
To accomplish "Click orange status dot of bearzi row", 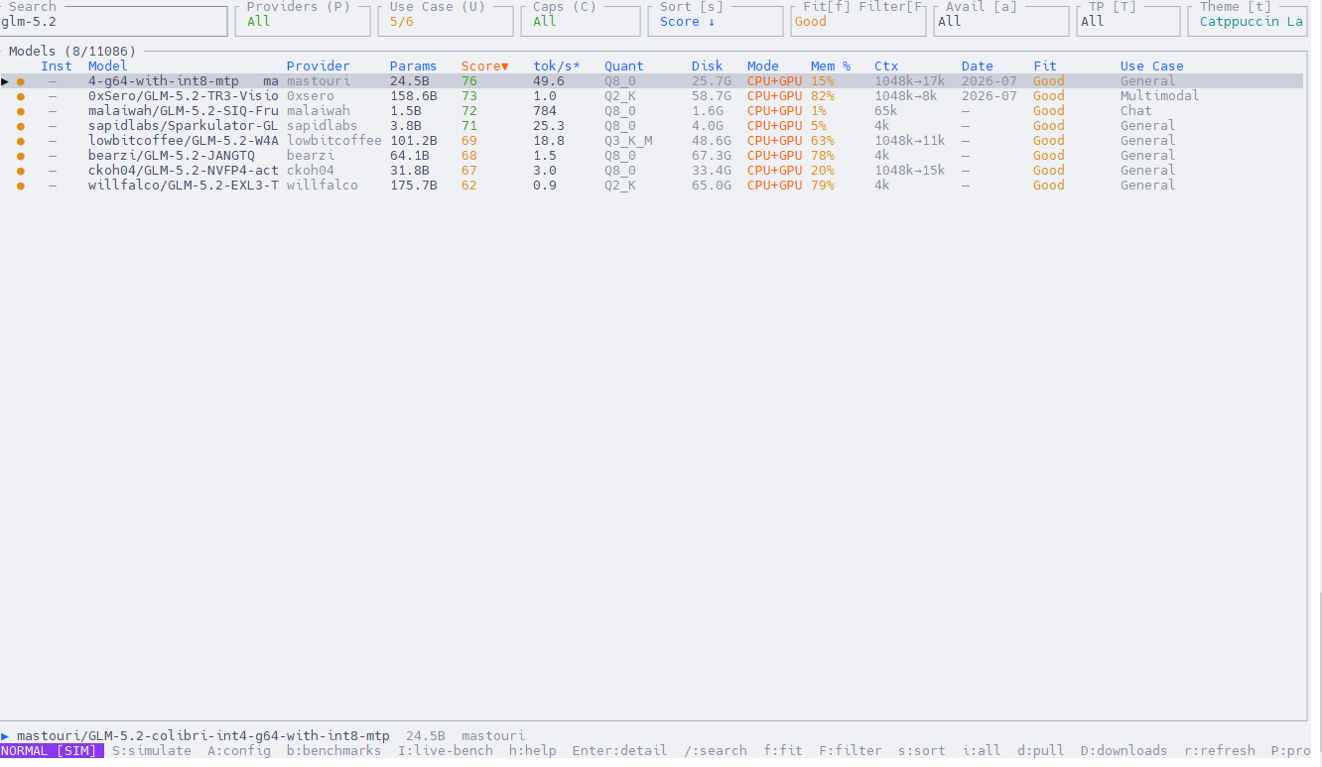I will click(21, 156).
